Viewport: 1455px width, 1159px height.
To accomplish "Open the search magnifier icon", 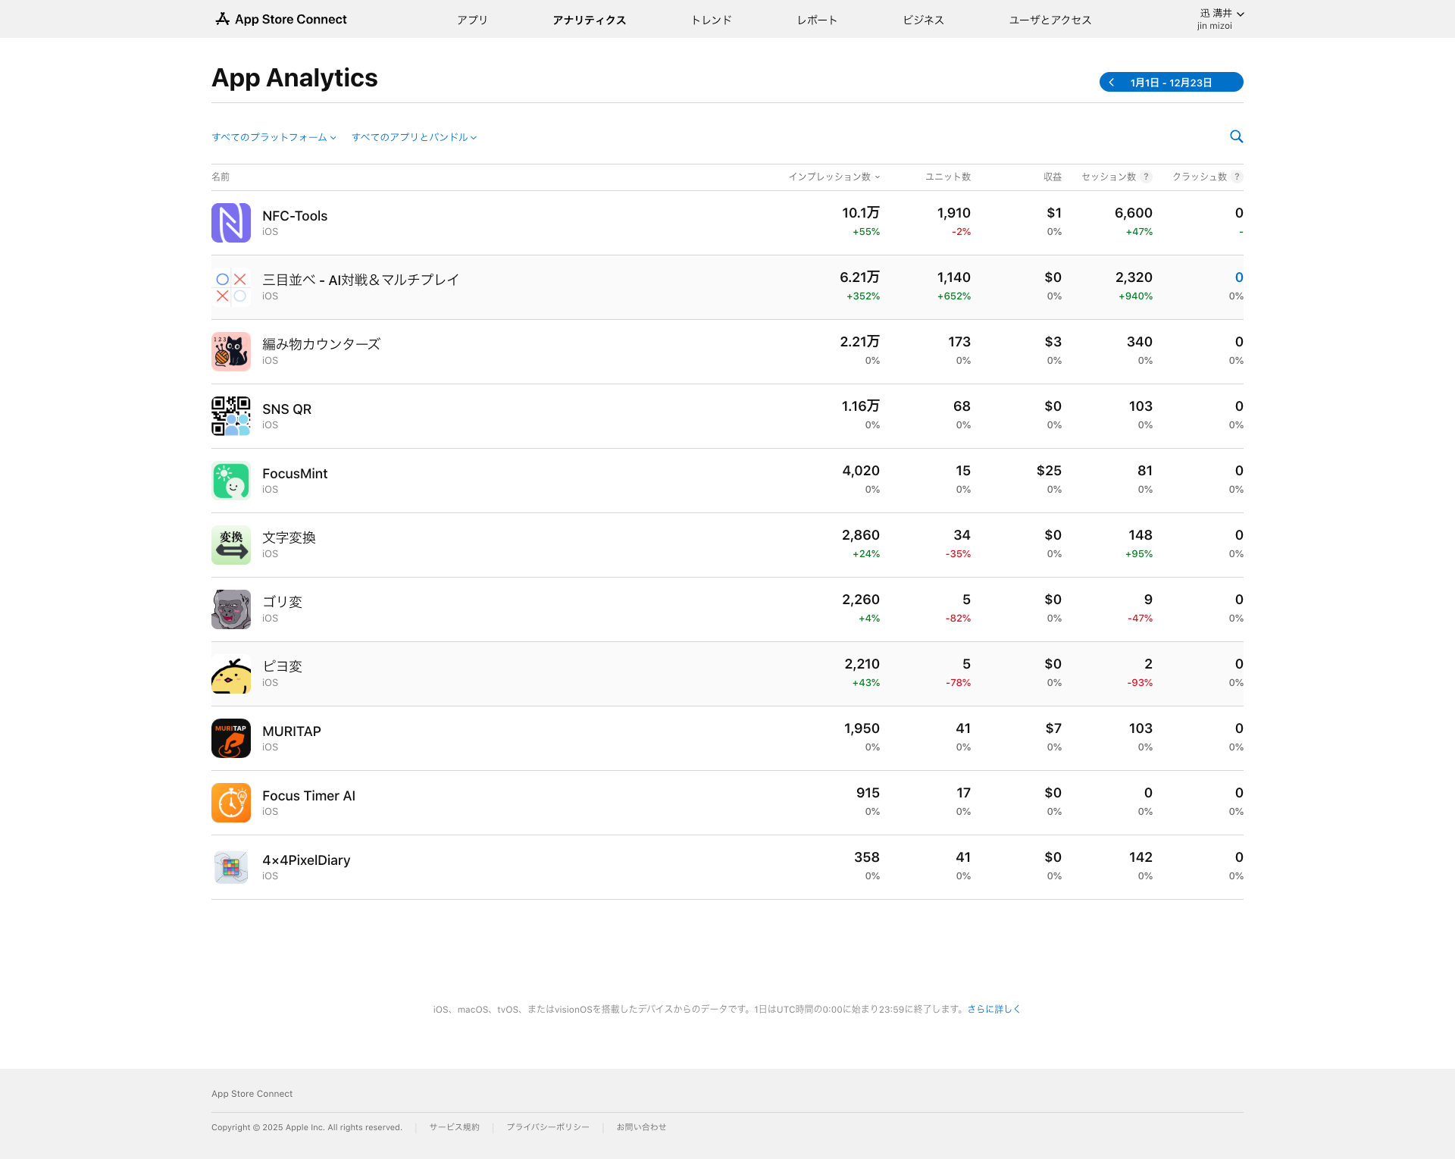I will coord(1236,136).
